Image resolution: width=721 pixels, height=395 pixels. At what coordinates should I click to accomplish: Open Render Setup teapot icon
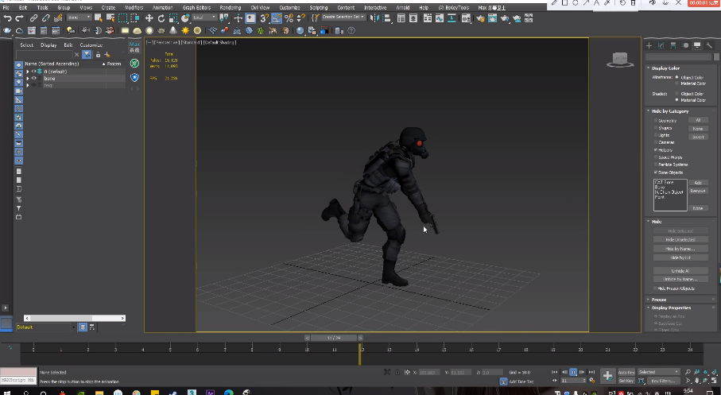point(480,18)
